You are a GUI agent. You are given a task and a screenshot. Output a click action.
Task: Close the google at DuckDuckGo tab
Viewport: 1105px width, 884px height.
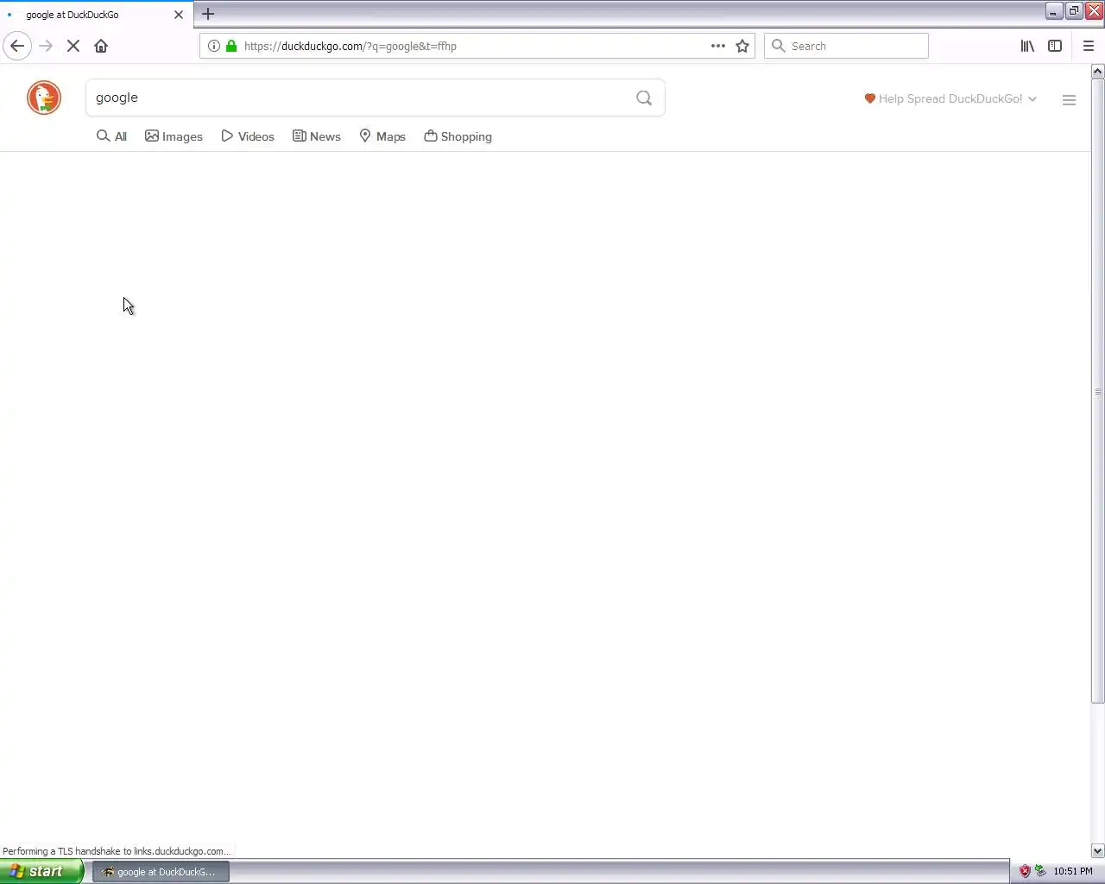(x=179, y=15)
